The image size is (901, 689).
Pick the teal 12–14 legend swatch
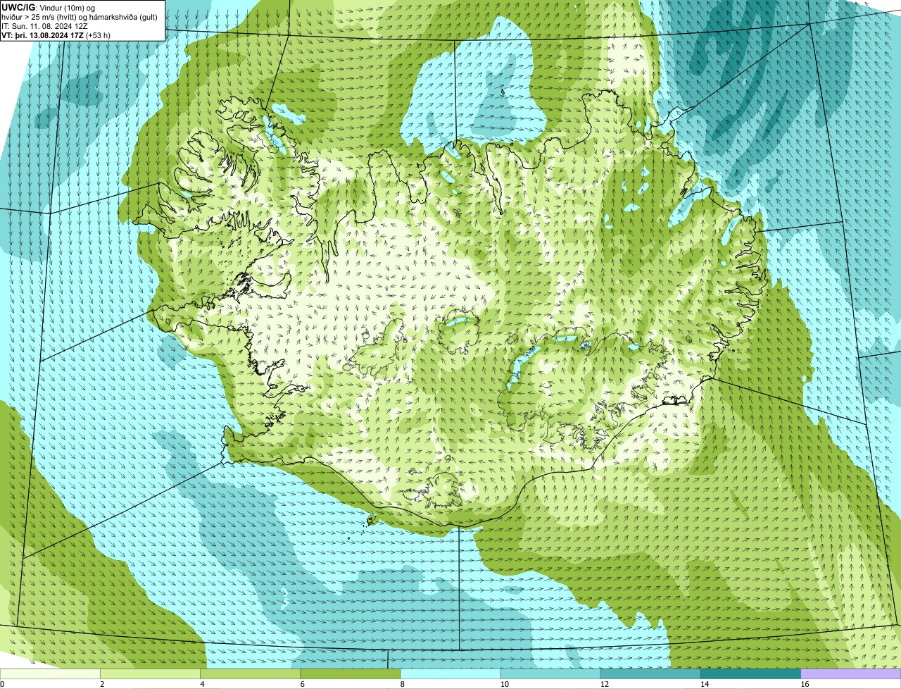click(x=650, y=674)
